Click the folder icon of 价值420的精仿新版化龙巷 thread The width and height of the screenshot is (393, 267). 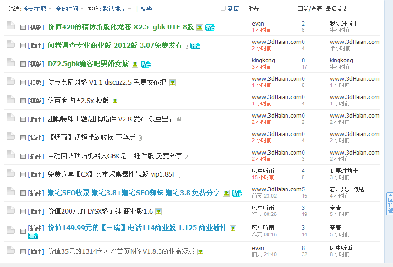[x=10, y=26]
